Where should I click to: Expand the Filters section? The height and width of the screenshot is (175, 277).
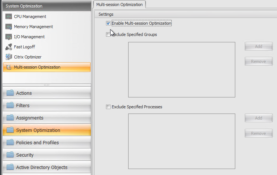tap(47, 105)
